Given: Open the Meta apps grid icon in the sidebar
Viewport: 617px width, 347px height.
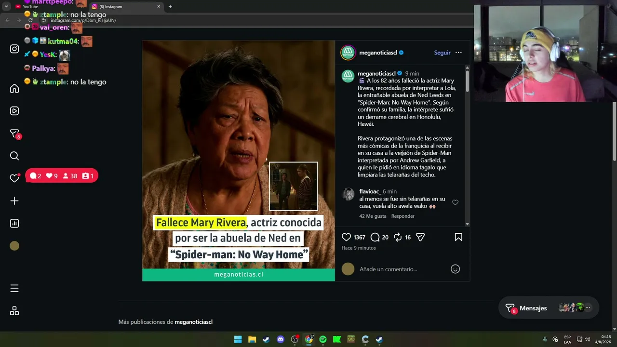Looking at the screenshot, I should click(x=14, y=311).
